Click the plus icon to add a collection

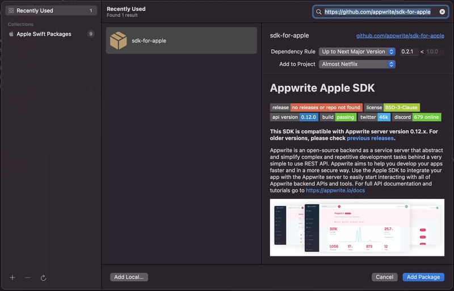tap(12, 278)
